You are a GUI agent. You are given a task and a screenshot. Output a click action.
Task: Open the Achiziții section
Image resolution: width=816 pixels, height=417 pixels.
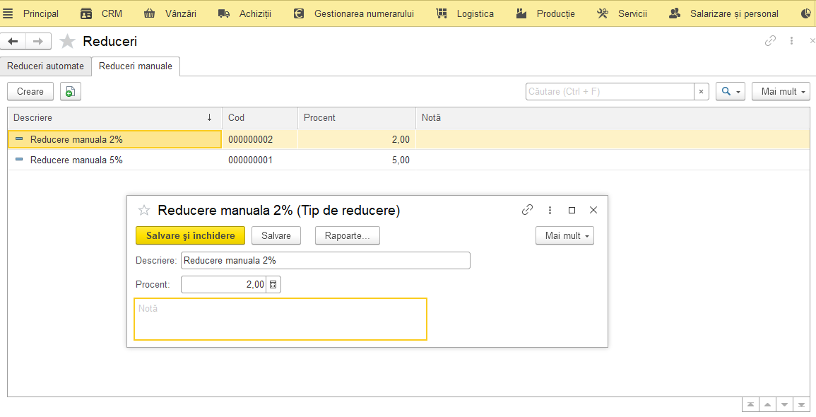(x=256, y=13)
